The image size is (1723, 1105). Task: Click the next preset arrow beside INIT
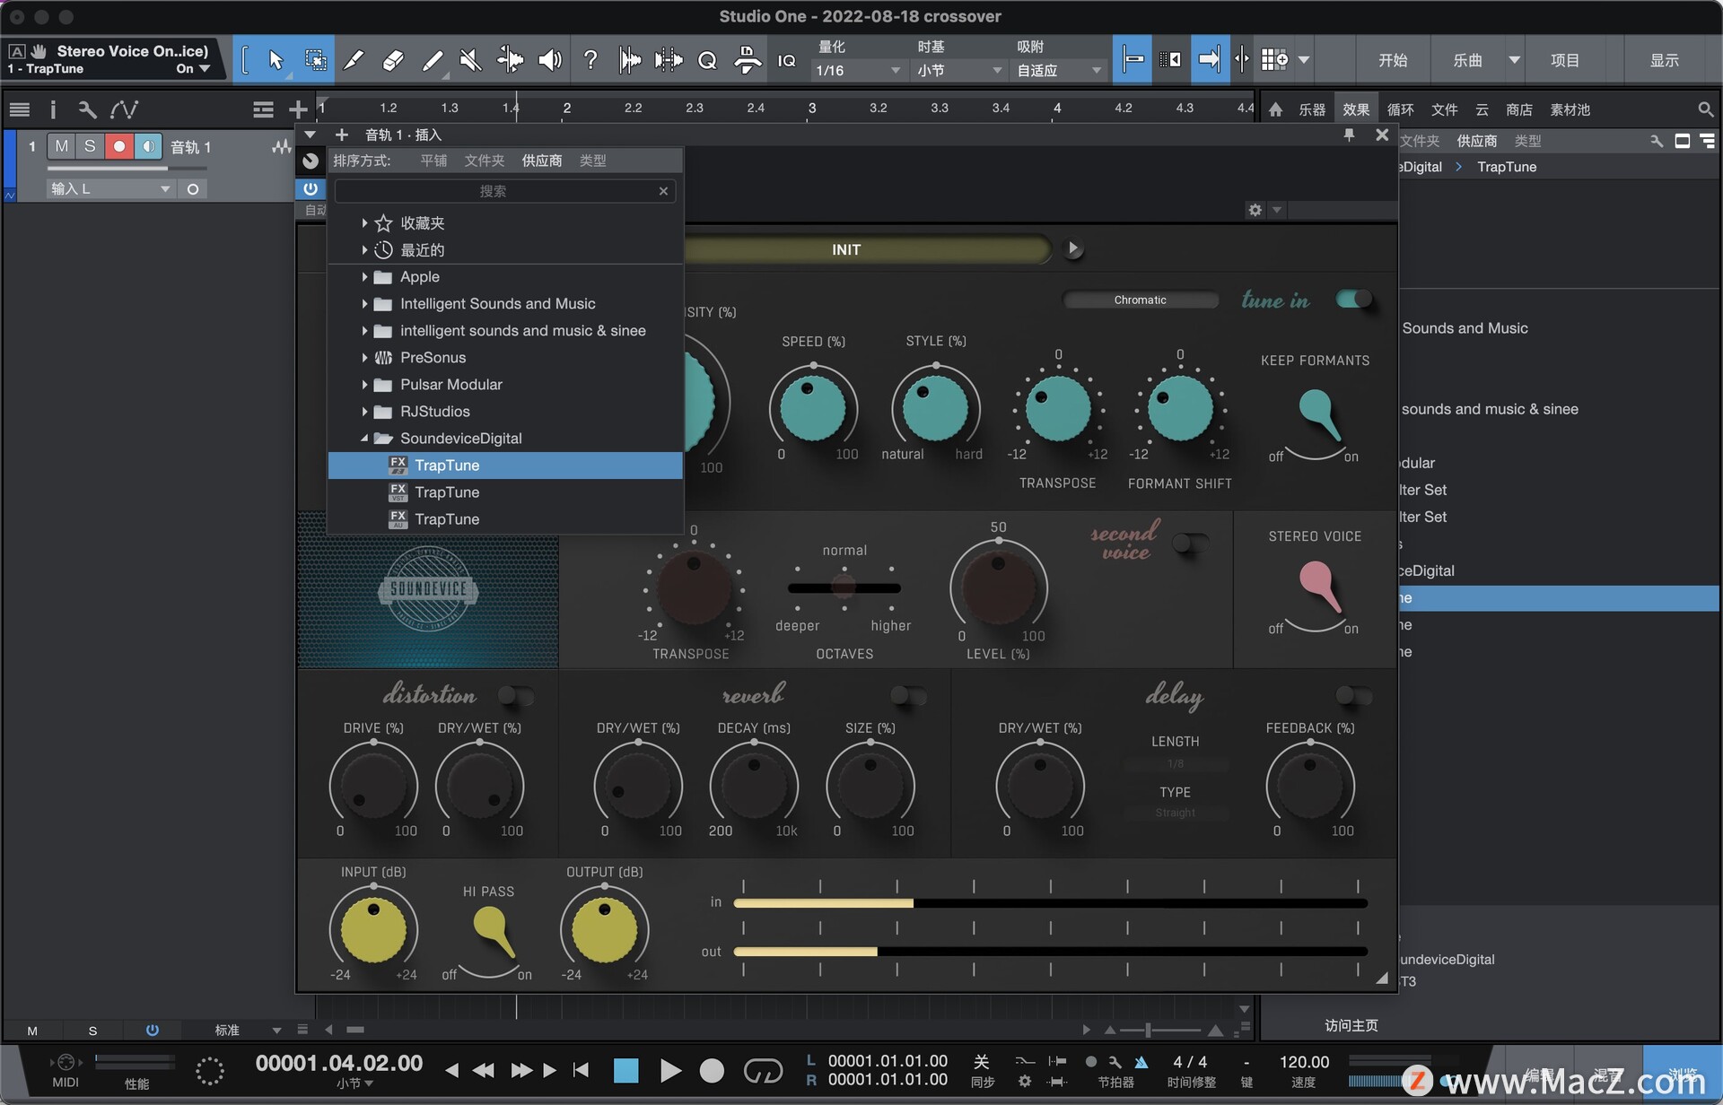(x=1072, y=248)
